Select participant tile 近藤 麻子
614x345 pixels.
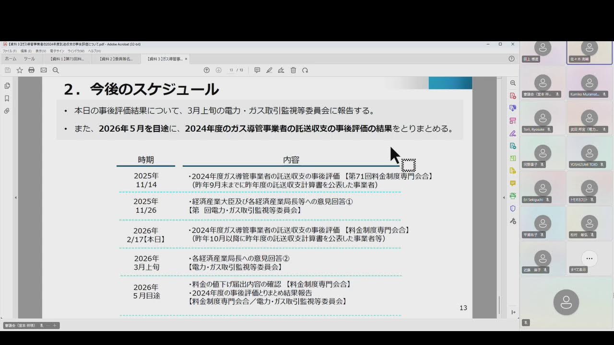pyautogui.click(x=543, y=259)
